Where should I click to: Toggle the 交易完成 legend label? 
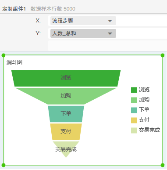coord(149,130)
